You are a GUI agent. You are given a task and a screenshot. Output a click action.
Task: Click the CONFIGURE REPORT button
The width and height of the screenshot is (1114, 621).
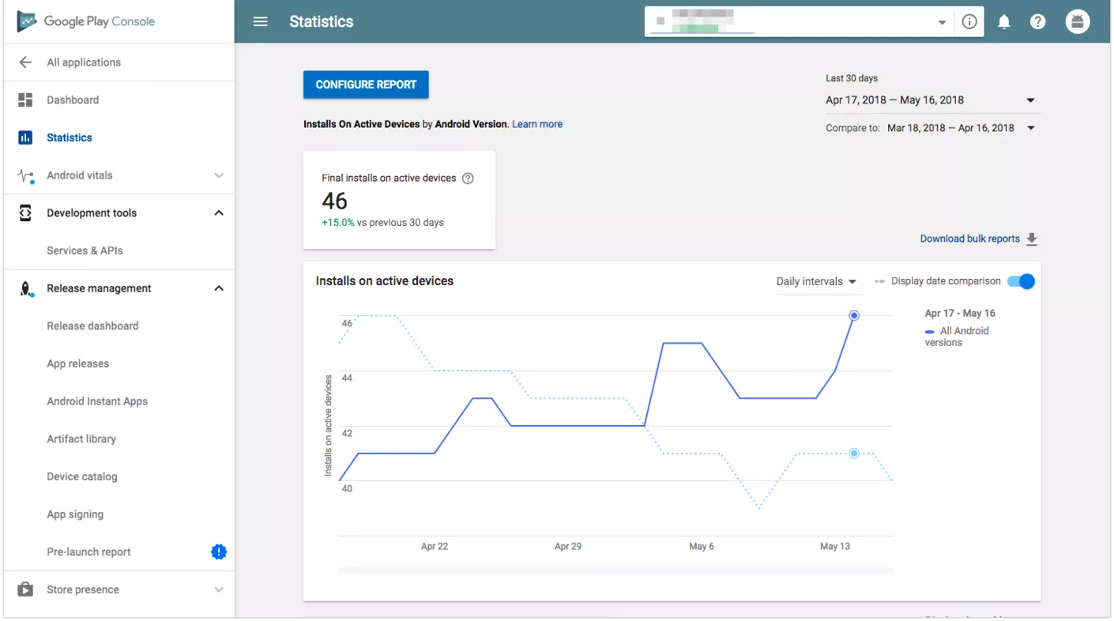pos(366,85)
